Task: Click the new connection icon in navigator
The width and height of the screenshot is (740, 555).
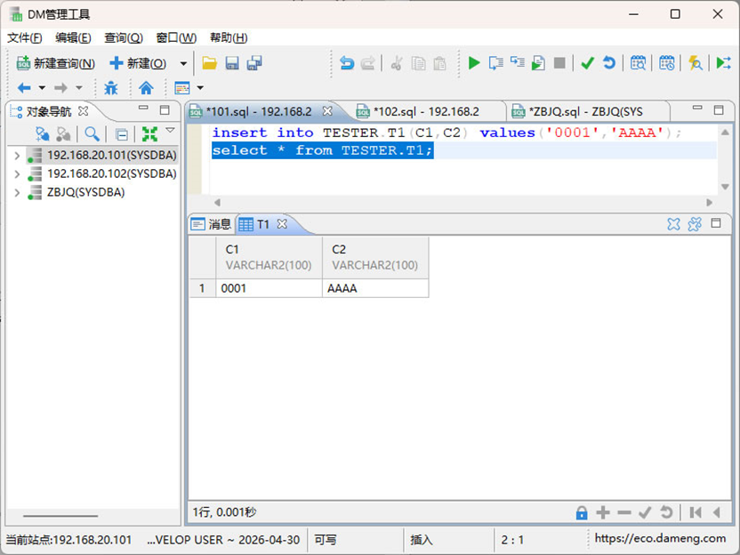Action: coord(43,134)
